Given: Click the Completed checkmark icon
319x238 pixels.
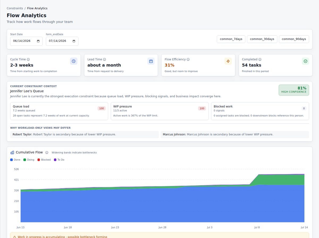Looking at the screenshot, I should click(x=305, y=61).
